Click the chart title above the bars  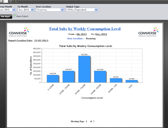click(x=86, y=46)
